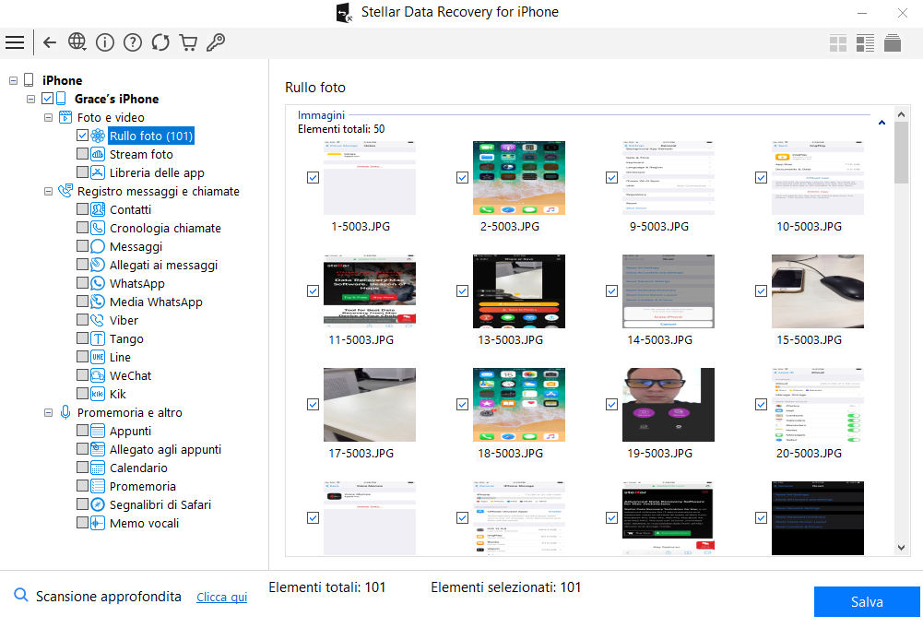
Task: Collapse Registro messaggi e chiamate section
Action: click(49, 191)
